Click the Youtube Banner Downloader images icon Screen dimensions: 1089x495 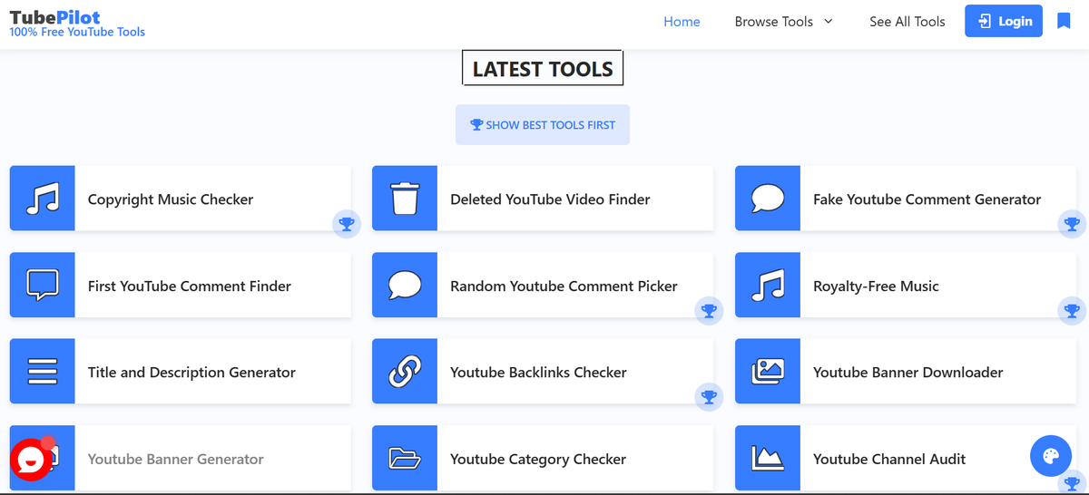(768, 372)
